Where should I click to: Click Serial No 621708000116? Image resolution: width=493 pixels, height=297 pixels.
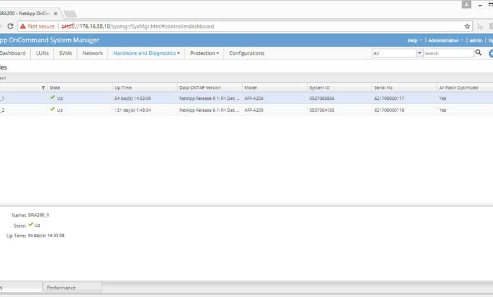coord(389,111)
